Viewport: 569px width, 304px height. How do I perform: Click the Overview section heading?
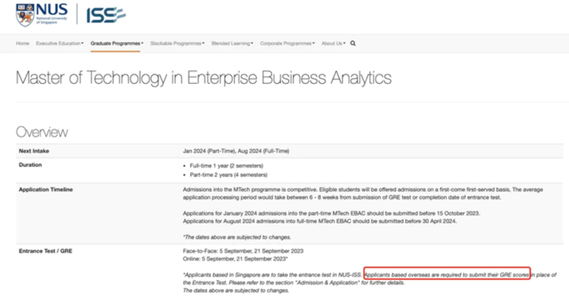click(41, 132)
